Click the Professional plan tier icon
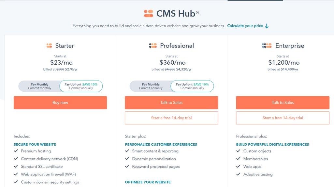Image resolution: width=334 pixels, height=195 pixels. (153, 46)
